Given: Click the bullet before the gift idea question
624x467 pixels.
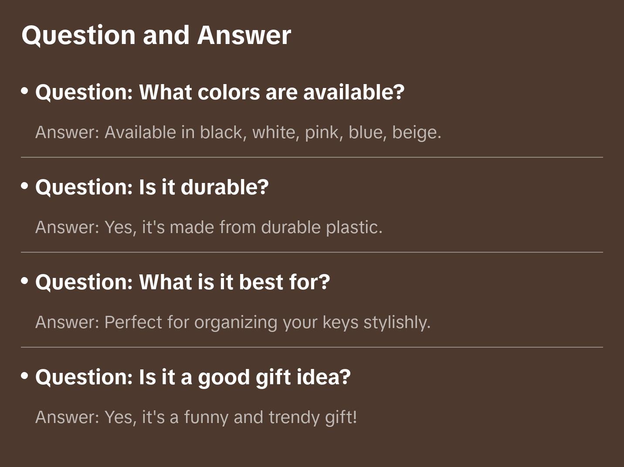Looking at the screenshot, I should tap(25, 376).
